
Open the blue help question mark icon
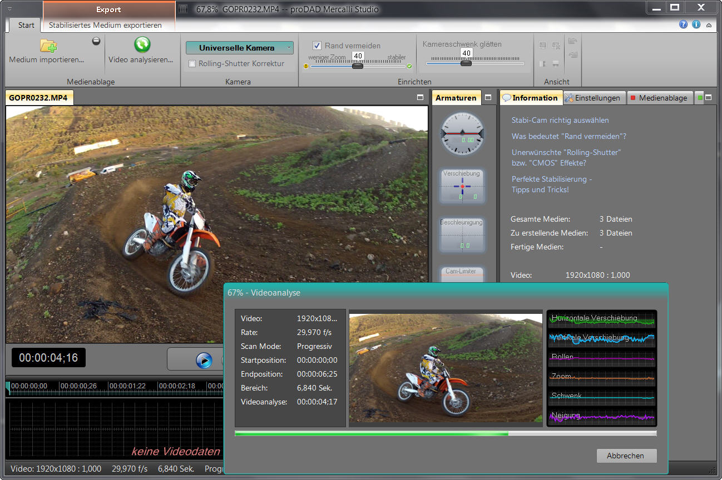[684, 25]
